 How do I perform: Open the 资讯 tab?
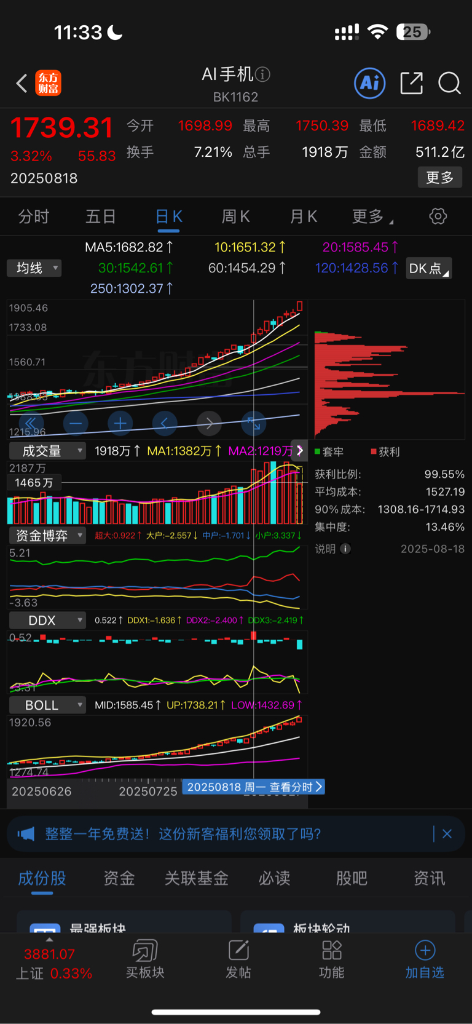[429, 878]
